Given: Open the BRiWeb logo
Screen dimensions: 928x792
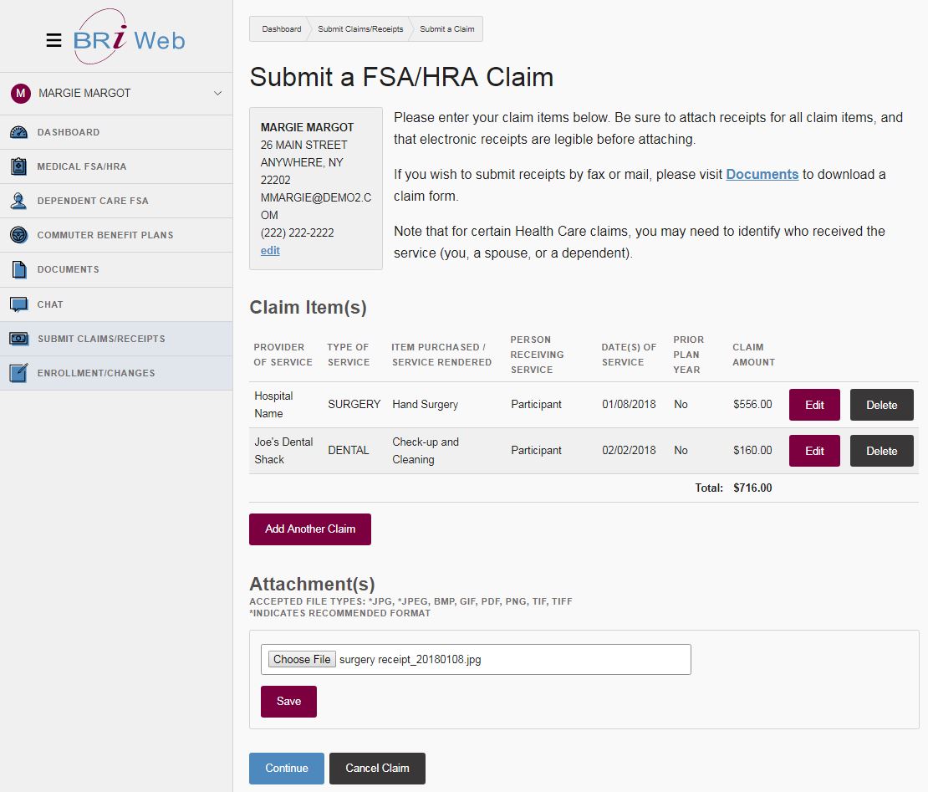Looking at the screenshot, I should tap(130, 38).
